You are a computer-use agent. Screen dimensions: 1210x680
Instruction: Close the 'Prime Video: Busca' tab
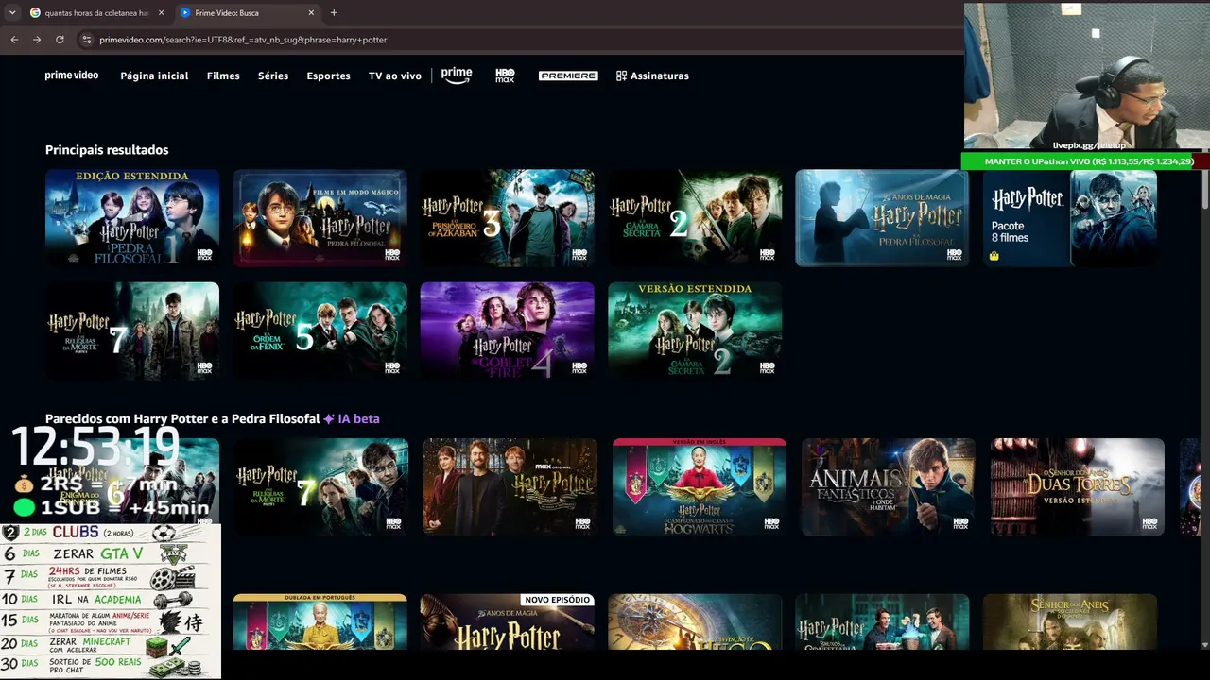(x=312, y=13)
